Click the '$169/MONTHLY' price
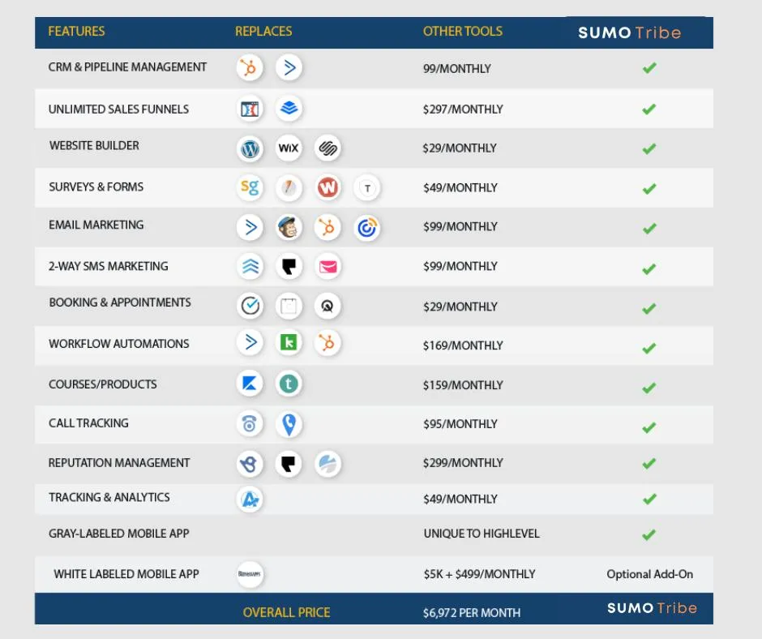This screenshot has height=639, width=762. click(x=463, y=345)
